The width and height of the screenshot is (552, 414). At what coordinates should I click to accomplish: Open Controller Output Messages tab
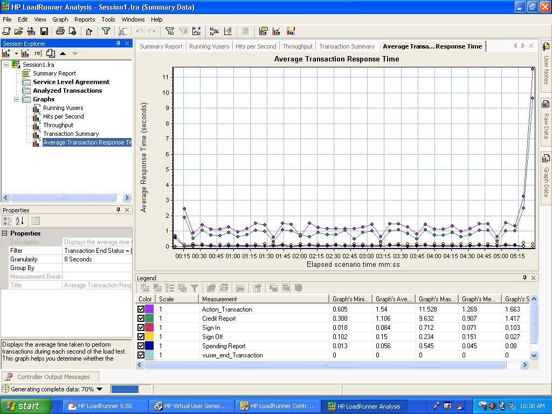pos(50,377)
